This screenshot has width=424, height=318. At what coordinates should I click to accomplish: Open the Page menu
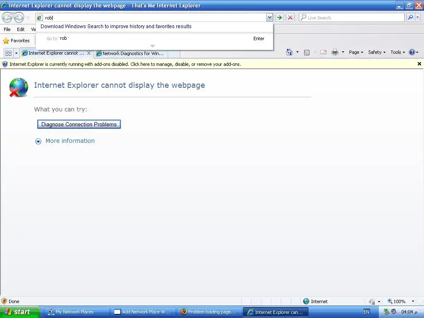pyautogui.click(x=356, y=52)
